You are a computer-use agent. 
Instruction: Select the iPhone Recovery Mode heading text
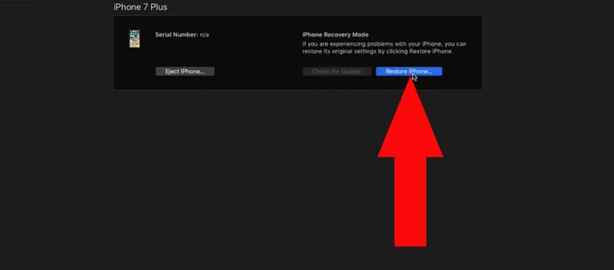coord(335,34)
